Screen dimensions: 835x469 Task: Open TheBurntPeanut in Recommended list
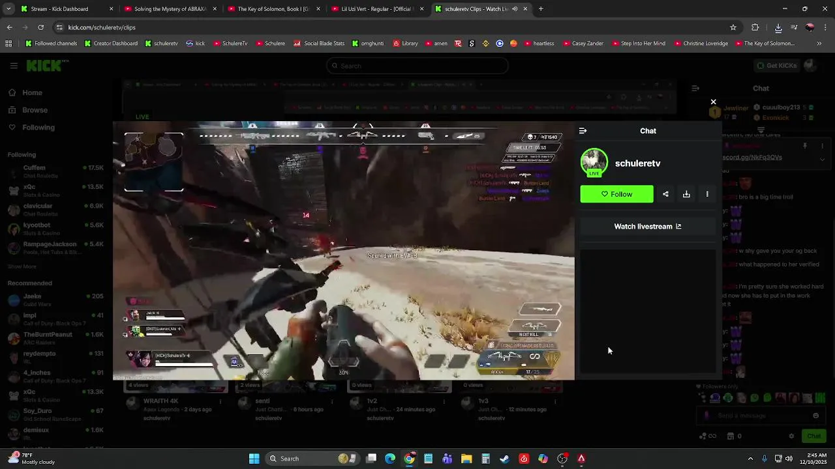[55, 339]
